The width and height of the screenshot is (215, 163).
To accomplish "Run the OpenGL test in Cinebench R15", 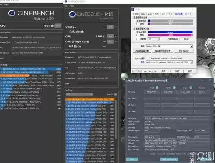I will click(110, 27).
